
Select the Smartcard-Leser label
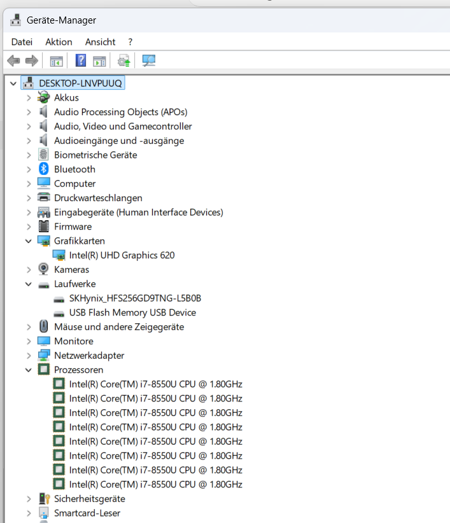point(87,513)
